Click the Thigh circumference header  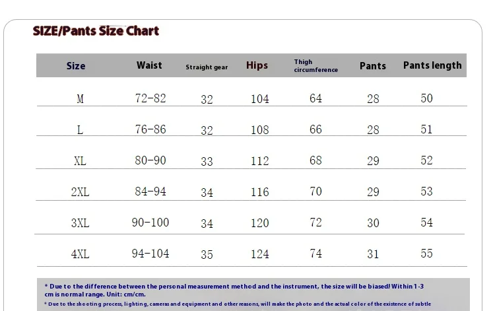click(x=316, y=65)
